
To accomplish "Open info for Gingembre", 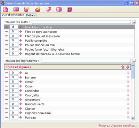I will click(x=128, y=99).
